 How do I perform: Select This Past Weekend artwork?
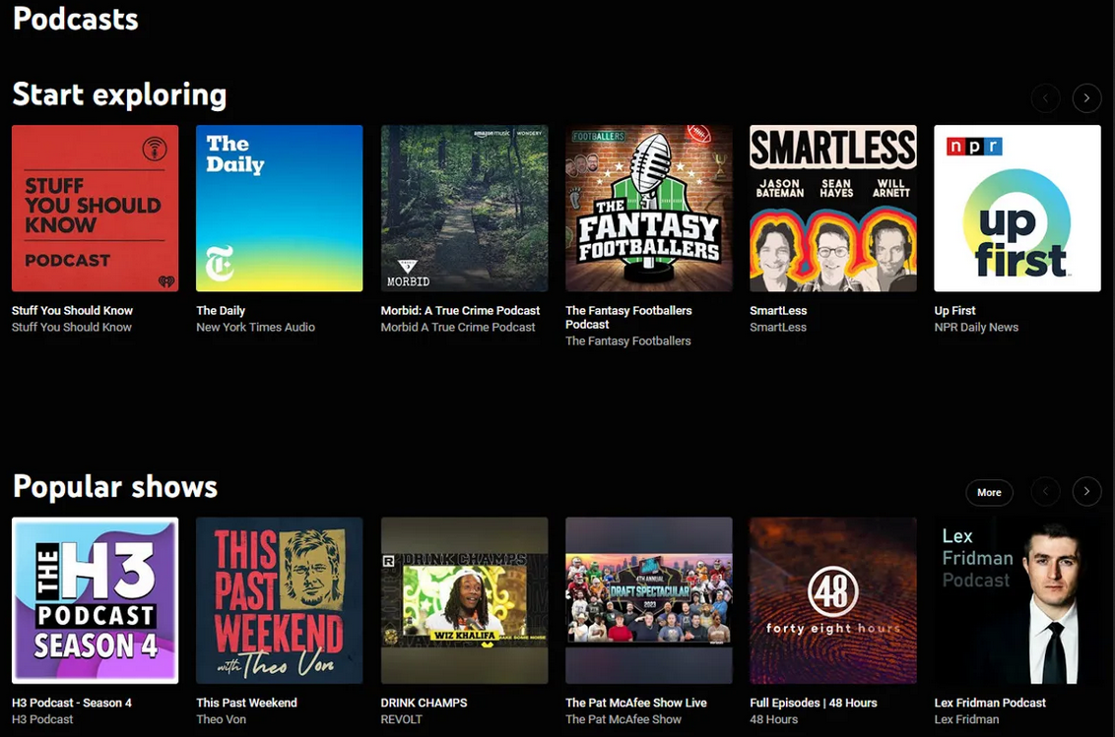point(280,600)
